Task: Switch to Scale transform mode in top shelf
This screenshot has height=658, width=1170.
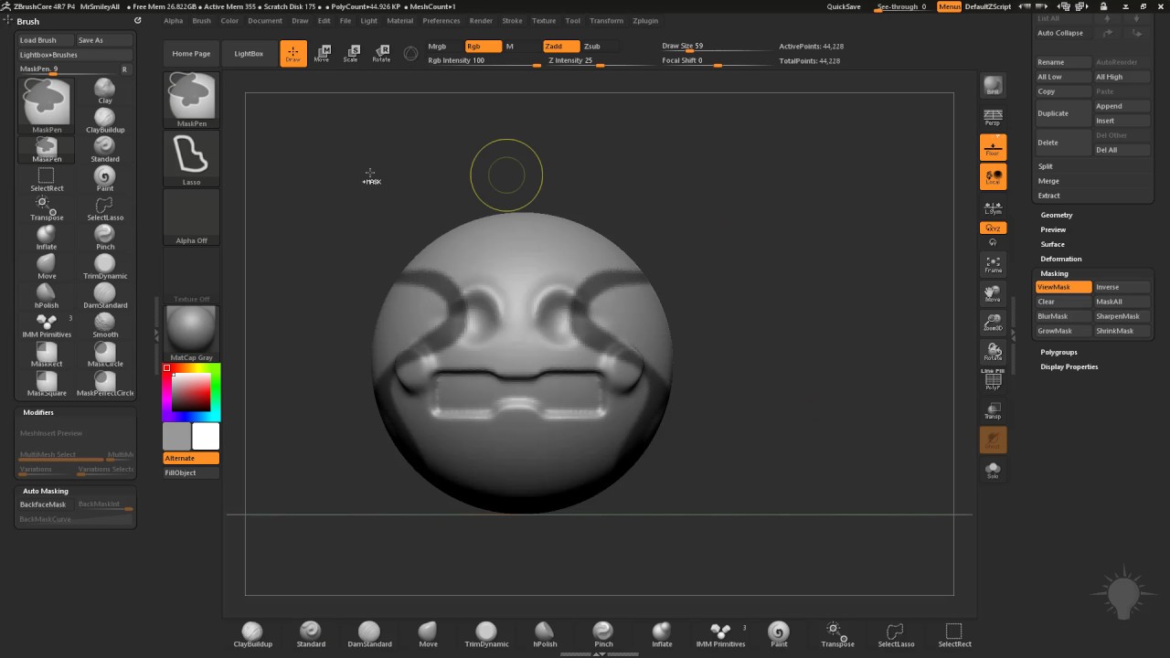Action: 351,54
